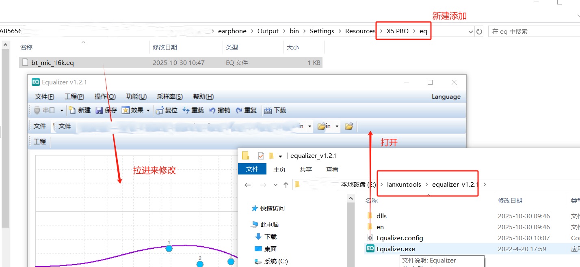Click scroll-up arrow of Explorer navigation pane
580x267 pixels.
pyautogui.click(x=351, y=198)
